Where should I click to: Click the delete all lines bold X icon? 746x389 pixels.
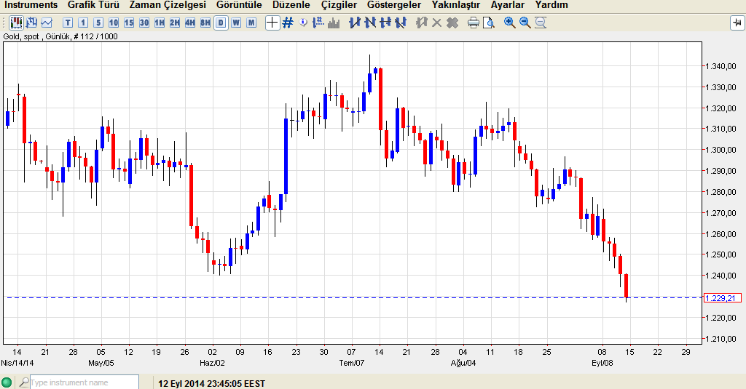coord(452,23)
